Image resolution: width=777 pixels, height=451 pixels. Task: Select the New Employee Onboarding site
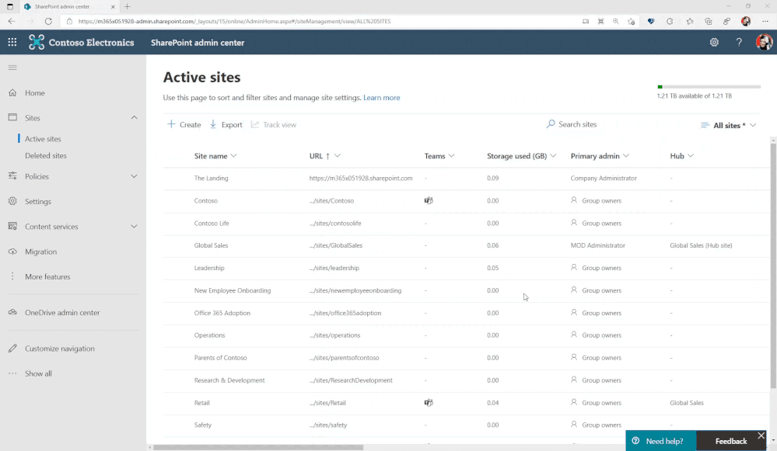pos(233,290)
